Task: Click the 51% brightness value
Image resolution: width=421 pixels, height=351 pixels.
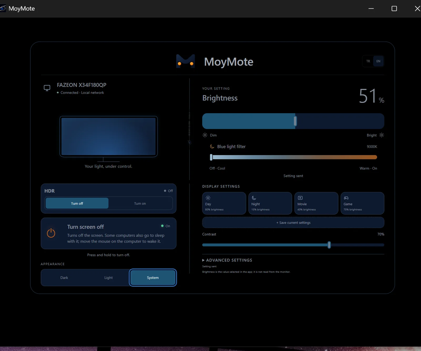Action: coord(372,96)
